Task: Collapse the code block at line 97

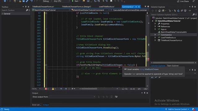Action: 46,13
